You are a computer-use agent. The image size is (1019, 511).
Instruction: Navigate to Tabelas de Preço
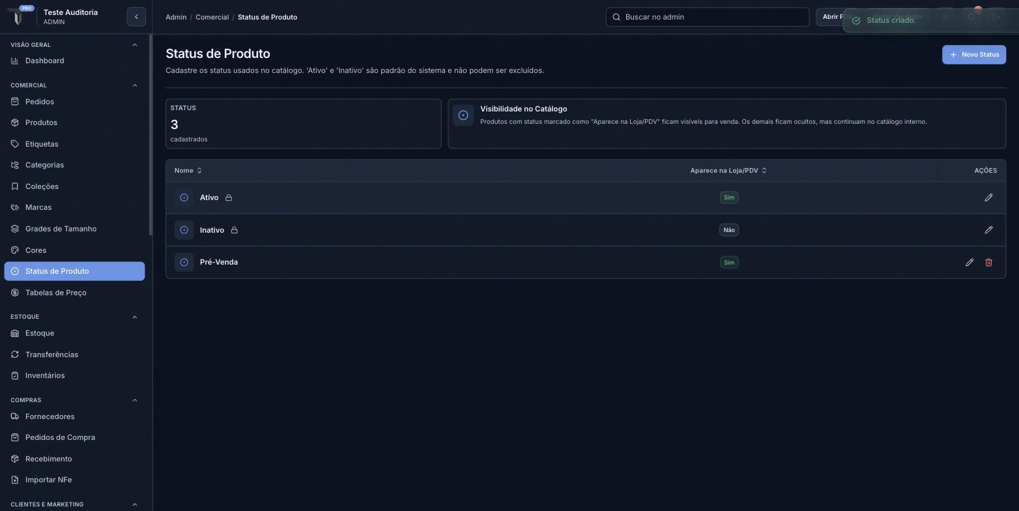click(x=74, y=293)
